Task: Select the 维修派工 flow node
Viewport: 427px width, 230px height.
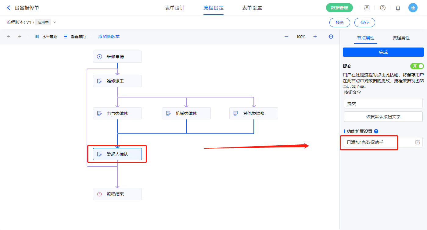Action: (x=117, y=81)
